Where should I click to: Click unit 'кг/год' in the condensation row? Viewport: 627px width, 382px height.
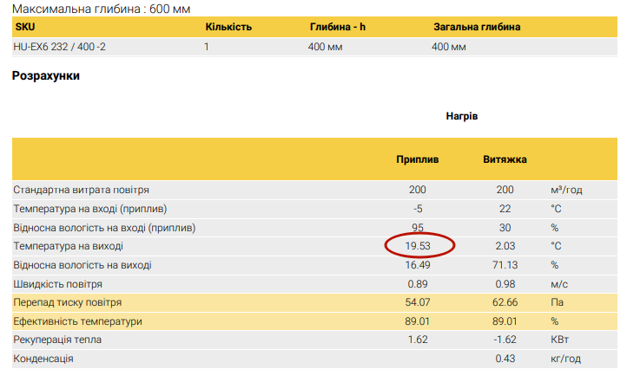(x=565, y=359)
